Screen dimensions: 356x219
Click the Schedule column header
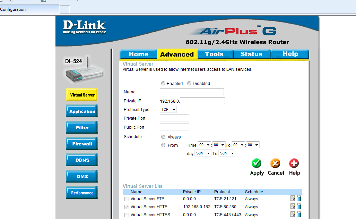click(x=254, y=192)
